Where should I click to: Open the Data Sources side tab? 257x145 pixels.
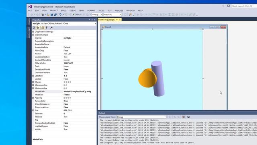(x=29, y=32)
